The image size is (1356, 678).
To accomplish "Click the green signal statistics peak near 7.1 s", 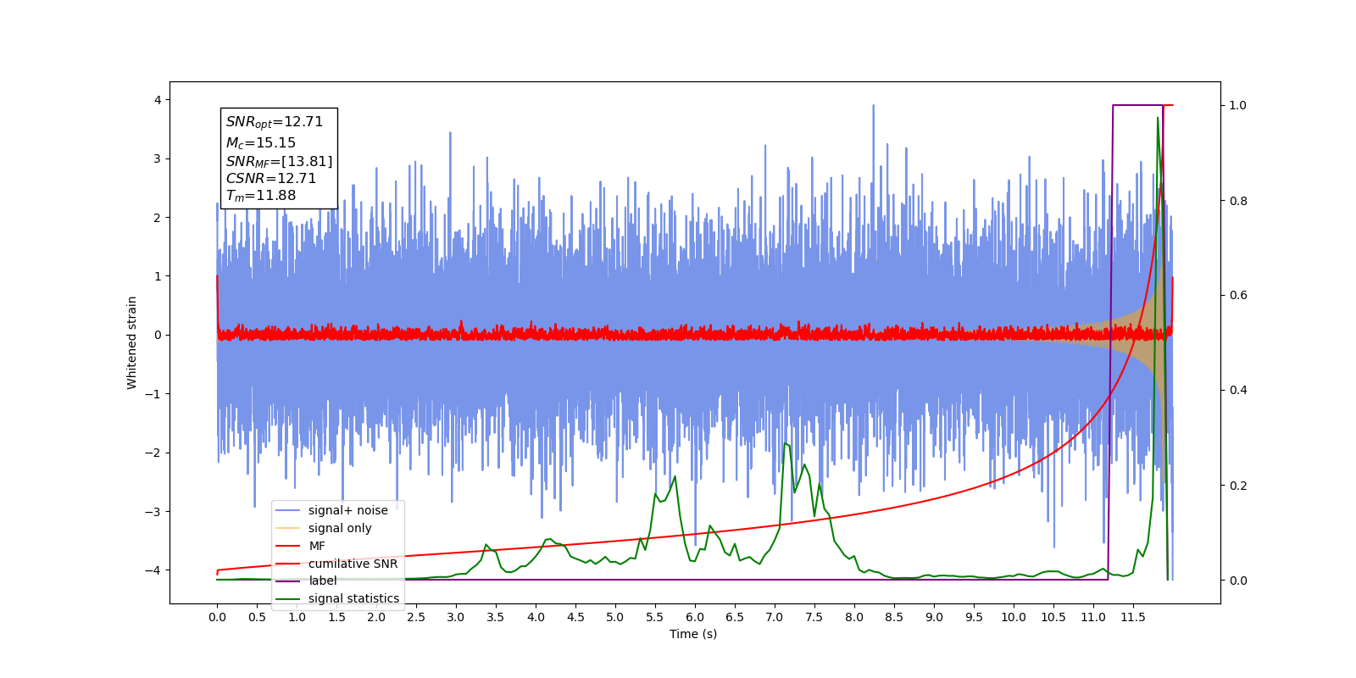I will tap(786, 444).
